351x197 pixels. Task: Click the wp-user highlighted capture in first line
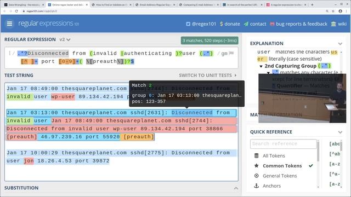[x=63, y=96]
